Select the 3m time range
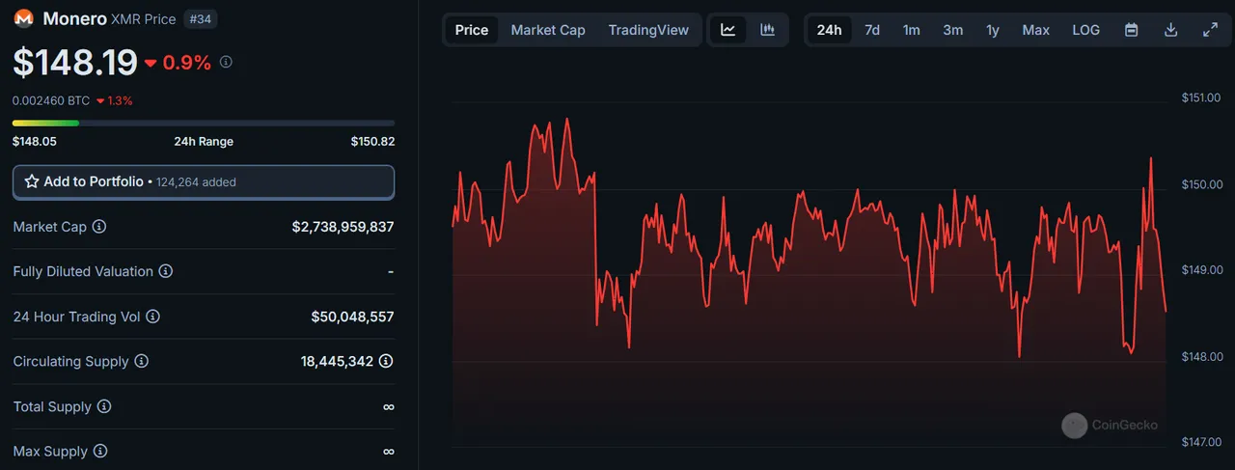This screenshot has width=1235, height=470. coord(953,30)
